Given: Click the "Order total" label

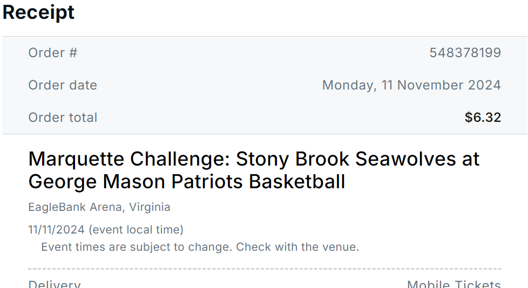Looking at the screenshot, I should click(x=63, y=118).
